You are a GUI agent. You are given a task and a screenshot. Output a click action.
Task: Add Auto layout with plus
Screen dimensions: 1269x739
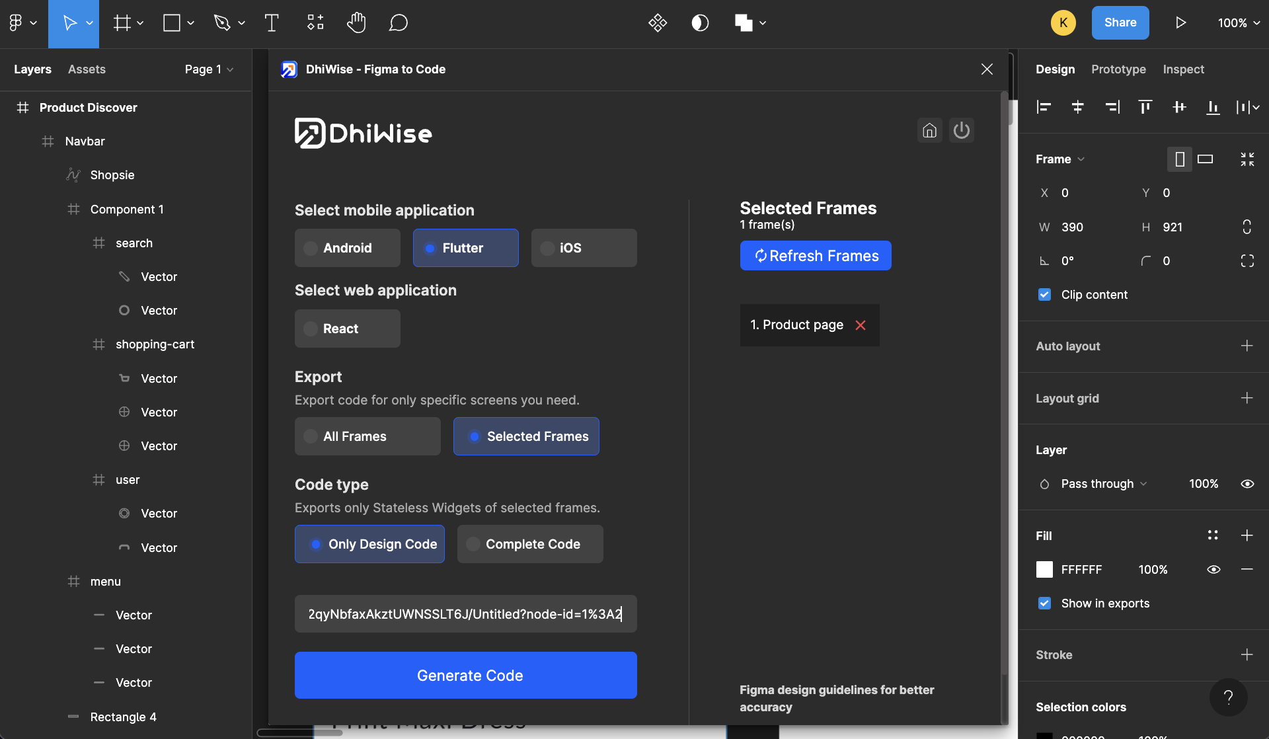tap(1247, 346)
